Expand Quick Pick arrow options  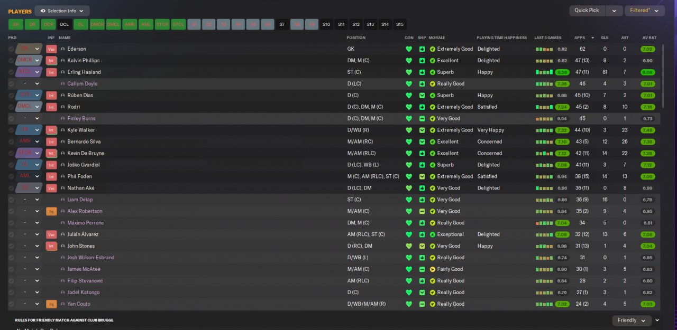614,11
